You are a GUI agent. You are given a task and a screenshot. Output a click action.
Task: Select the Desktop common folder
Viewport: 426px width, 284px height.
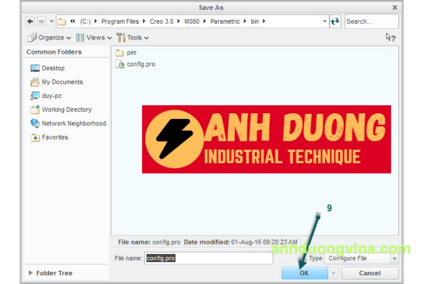53,68
